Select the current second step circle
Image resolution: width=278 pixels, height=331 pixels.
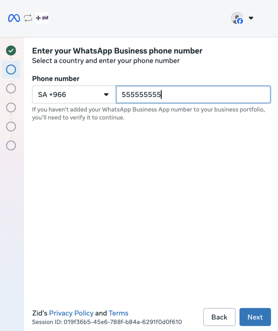[11, 69]
